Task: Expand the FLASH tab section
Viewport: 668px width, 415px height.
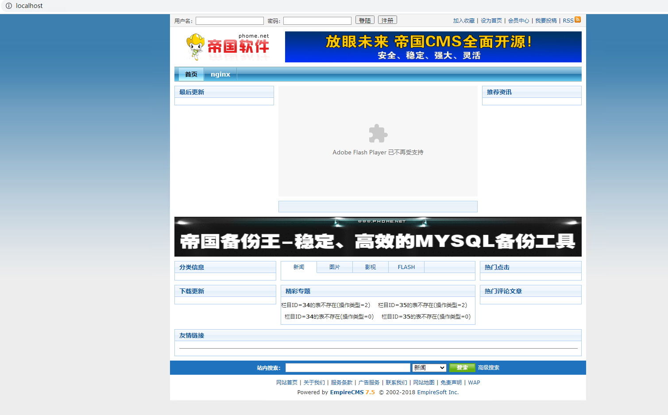Action: (x=406, y=267)
